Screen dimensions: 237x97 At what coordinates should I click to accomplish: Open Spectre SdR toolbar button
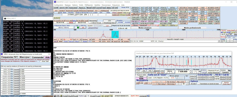(x=64, y=8)
